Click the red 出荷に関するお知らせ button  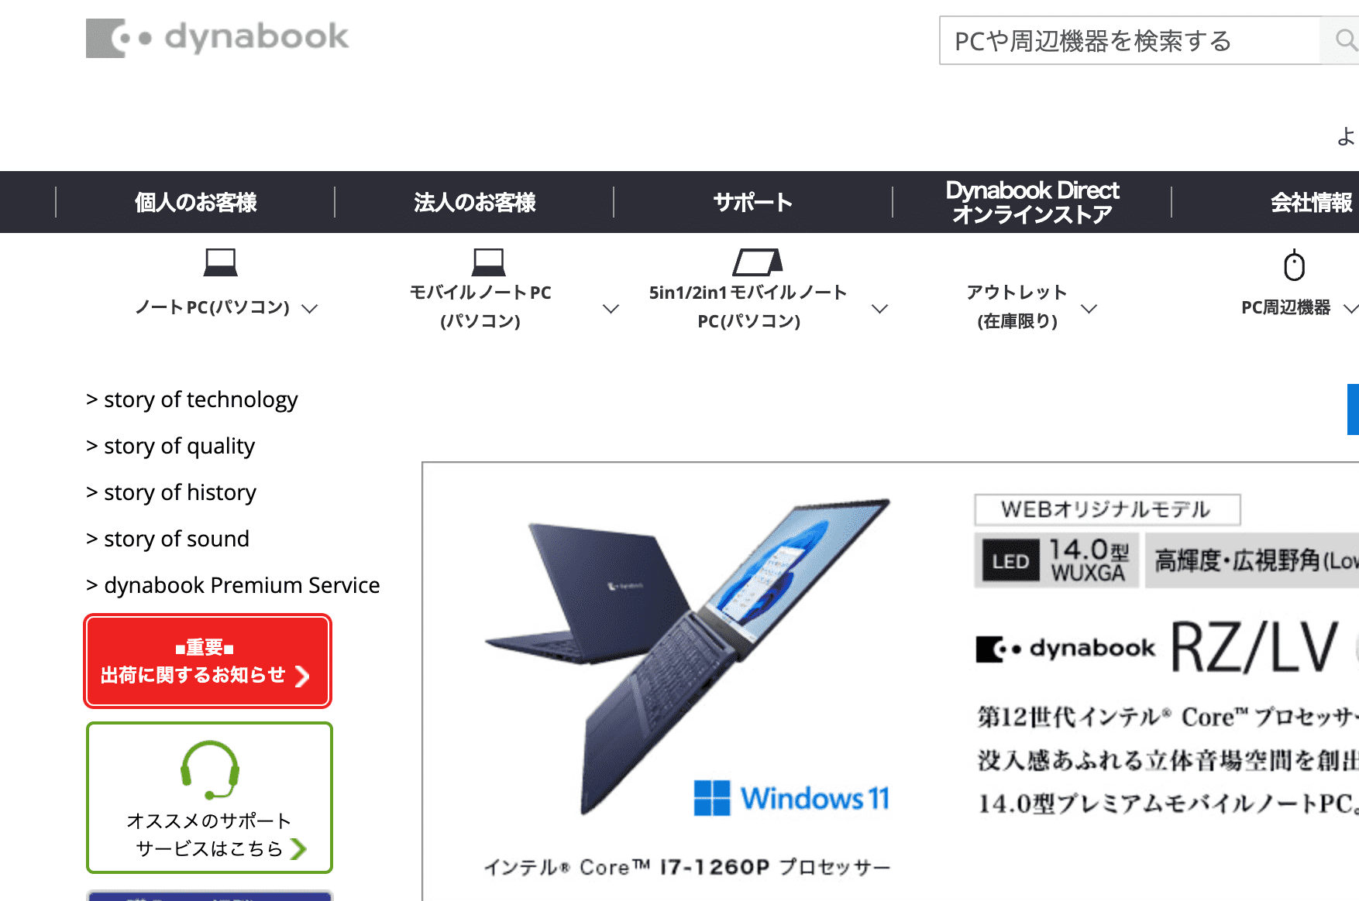point(208,661)
